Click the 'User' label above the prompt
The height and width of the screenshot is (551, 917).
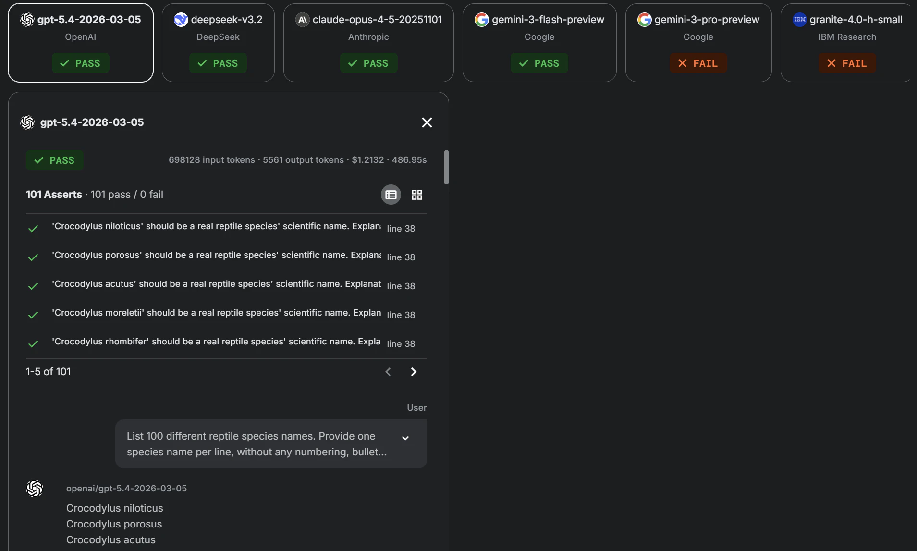tap(417, 408)
